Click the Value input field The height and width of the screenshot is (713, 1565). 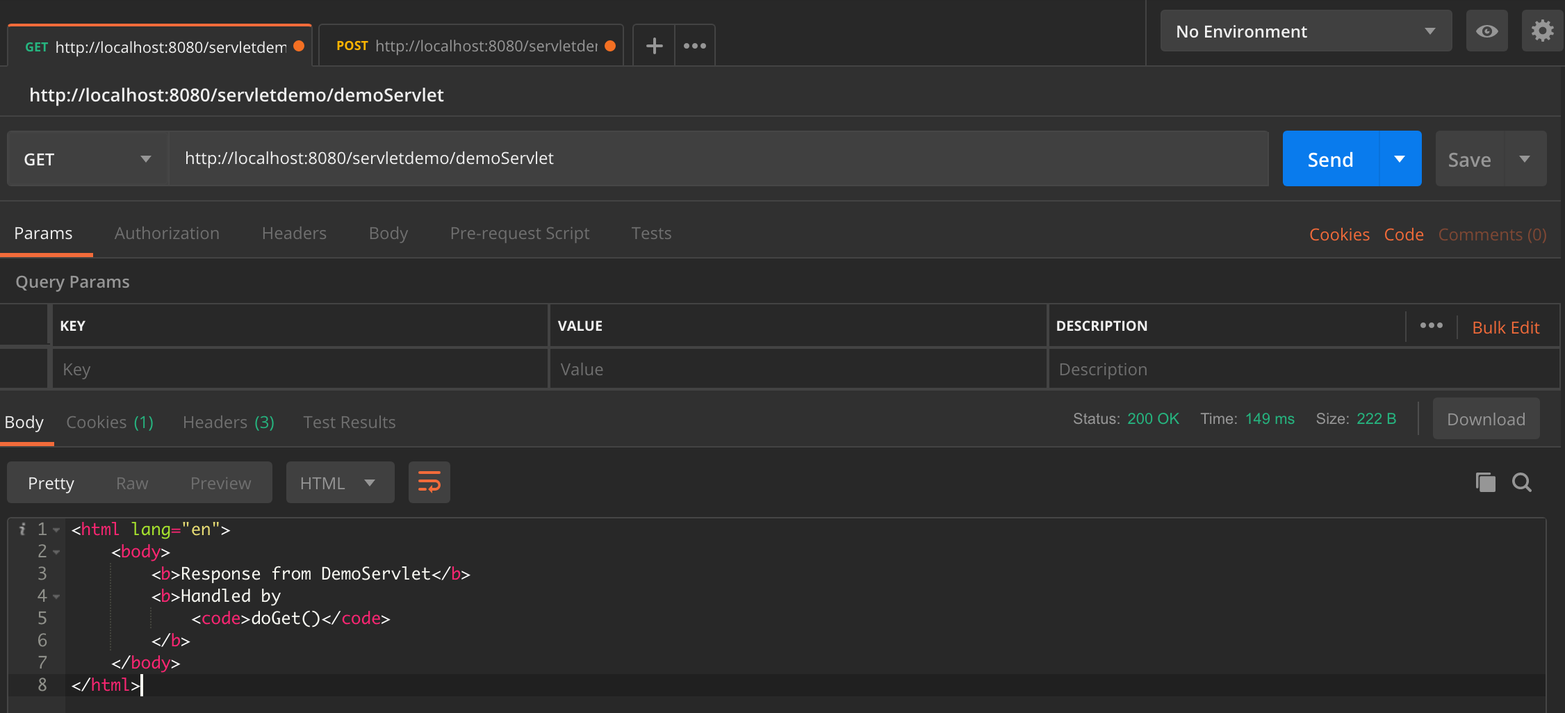point(797,369)
